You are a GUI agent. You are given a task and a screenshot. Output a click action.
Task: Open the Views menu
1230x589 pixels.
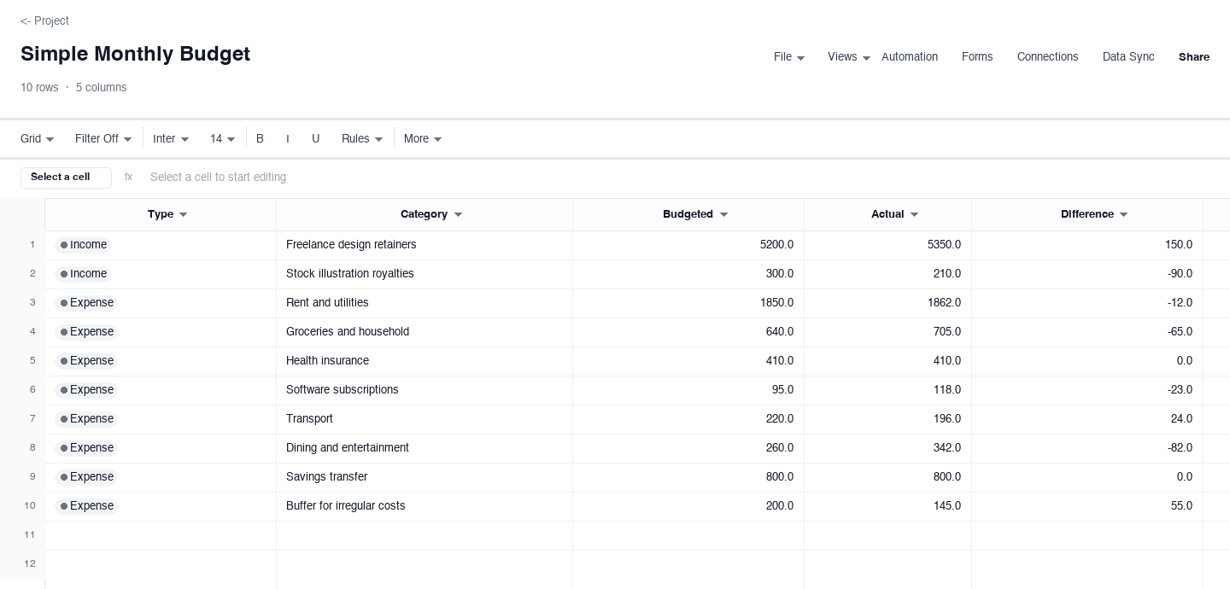click(x=849, y=57)
